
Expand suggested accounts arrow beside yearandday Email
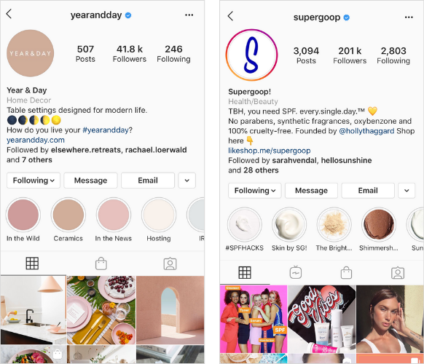click(x=187, y=181)
